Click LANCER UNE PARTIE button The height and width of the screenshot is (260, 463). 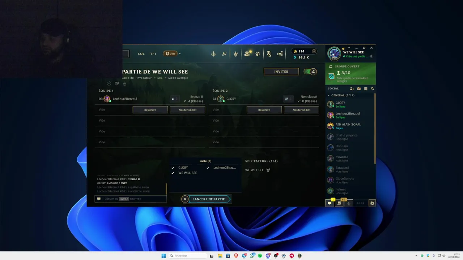pos(209,199)
